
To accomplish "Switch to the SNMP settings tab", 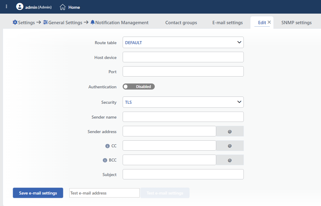I will pos(296,22).
